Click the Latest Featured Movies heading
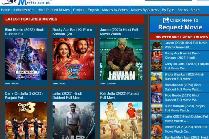Viewport: 209px width, 139px height. point(31,19)
